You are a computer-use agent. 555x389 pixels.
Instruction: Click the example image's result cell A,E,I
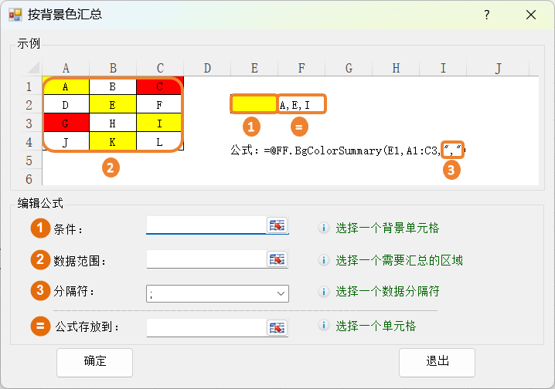[x=301, y=104]
